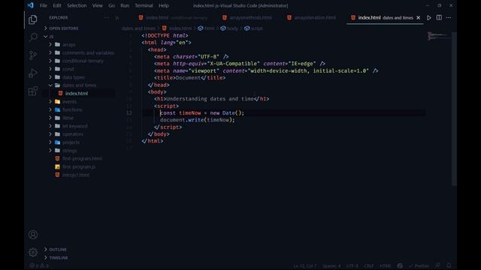481x270 pixels.
Task: Expand the comments and variables folder chevron
Action: coord(50,52)
